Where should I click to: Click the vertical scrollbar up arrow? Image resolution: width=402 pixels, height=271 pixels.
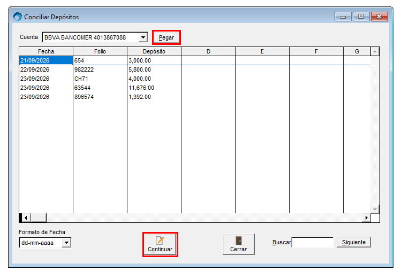(x=375, y=51)
